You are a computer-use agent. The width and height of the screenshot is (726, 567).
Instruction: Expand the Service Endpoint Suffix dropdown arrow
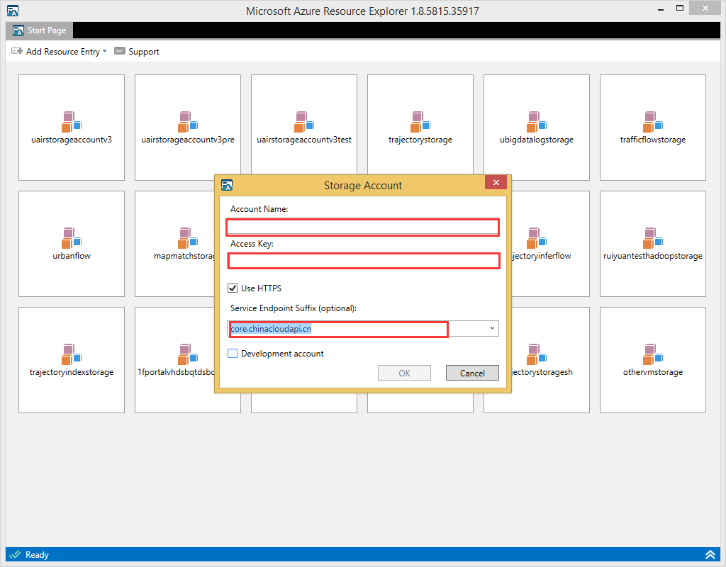(x=492, y=329)
